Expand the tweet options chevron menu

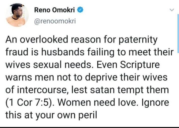click(171, 10)
